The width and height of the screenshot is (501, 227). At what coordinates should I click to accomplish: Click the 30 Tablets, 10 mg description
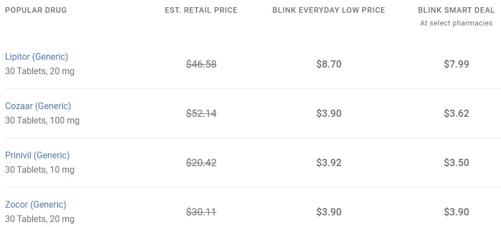[x=40, y=170]
